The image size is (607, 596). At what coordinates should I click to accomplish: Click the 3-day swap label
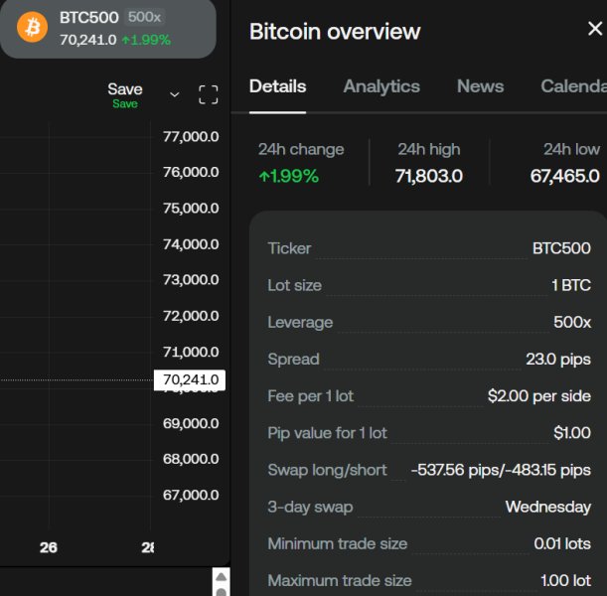310,507
